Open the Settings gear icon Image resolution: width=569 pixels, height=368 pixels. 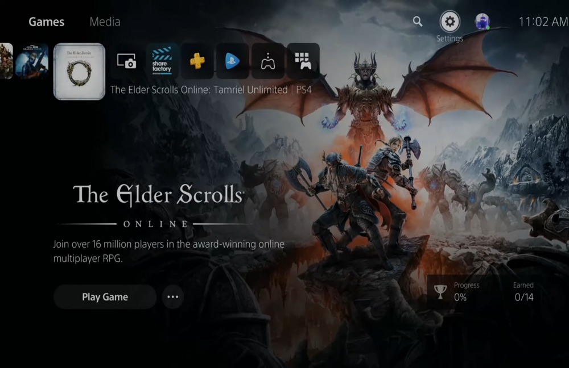point(450,22)
